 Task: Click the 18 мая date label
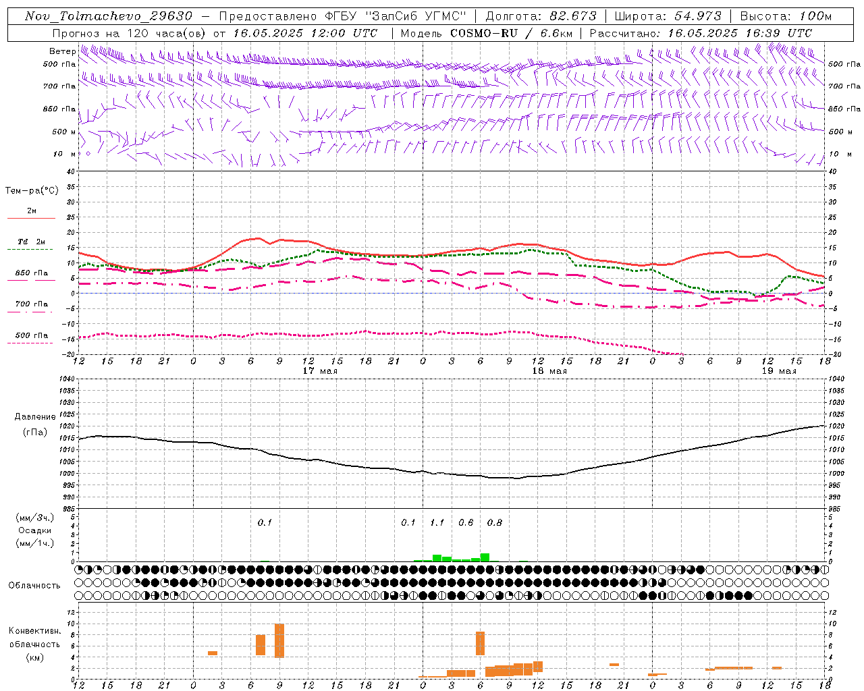coord(549,371)
